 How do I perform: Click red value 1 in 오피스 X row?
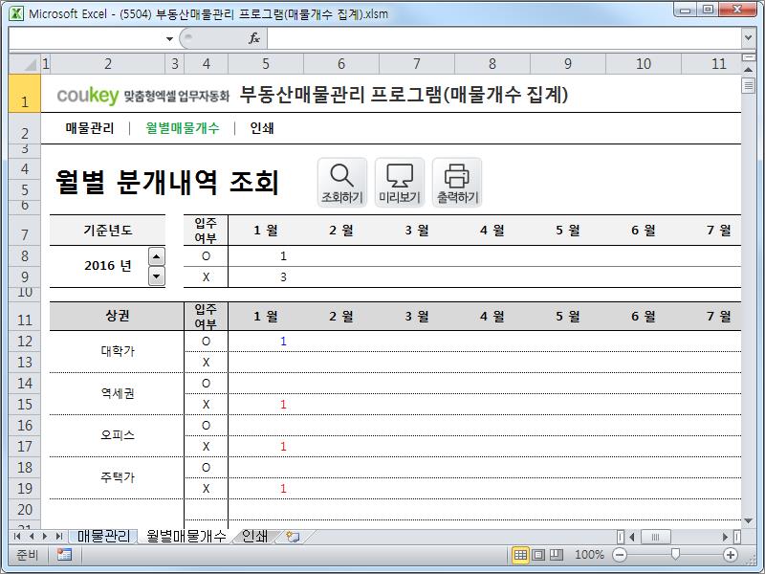[x=283, y=446]
